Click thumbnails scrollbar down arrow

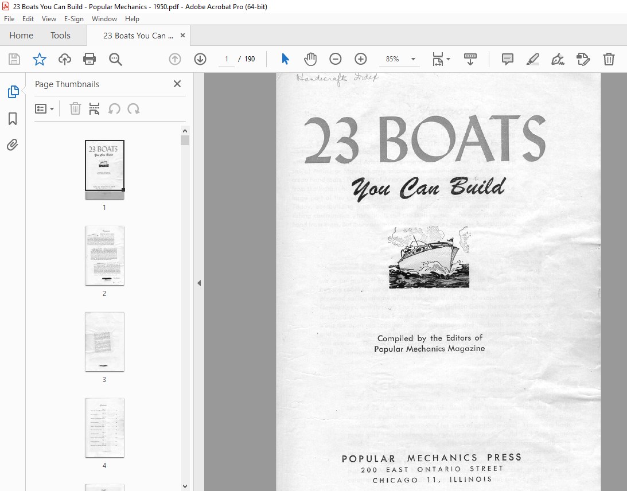point(185,486)
